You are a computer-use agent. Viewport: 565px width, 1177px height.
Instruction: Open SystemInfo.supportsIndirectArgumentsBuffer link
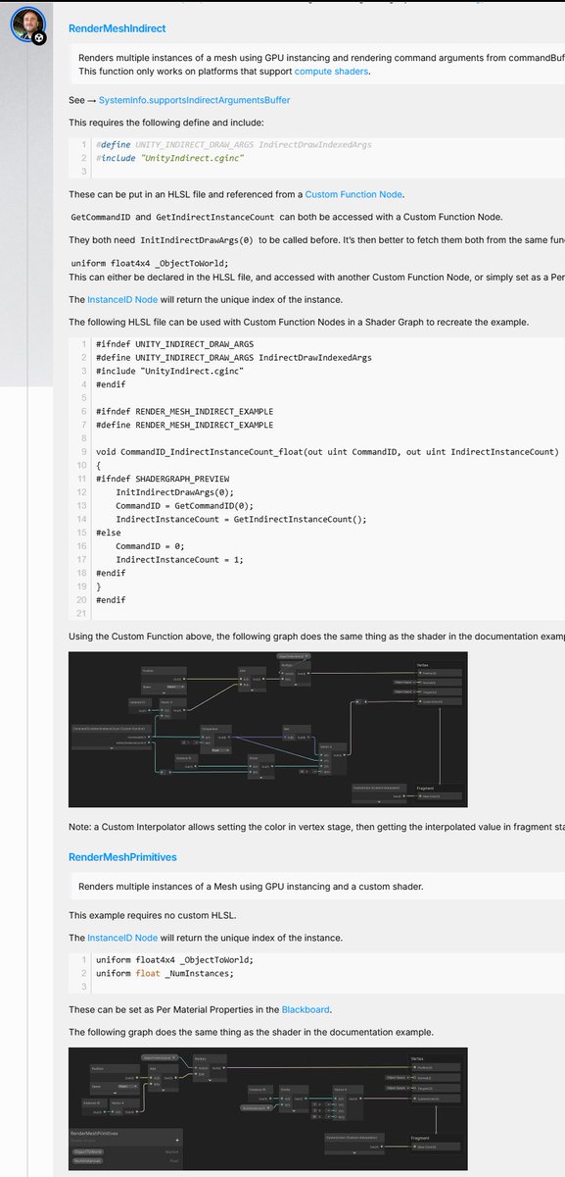(194, 100)
